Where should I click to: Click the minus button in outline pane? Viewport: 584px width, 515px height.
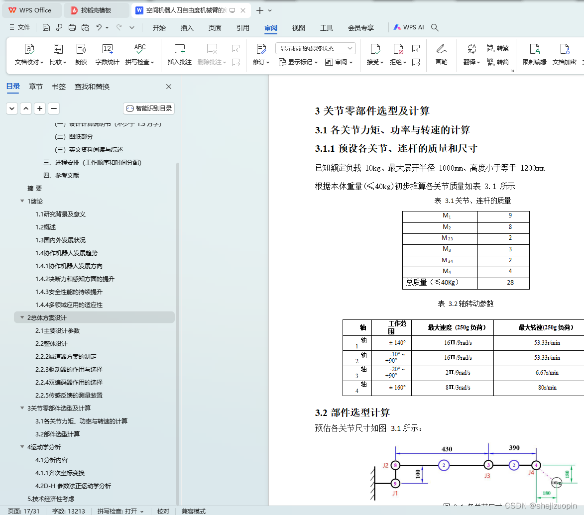(x=54, y=108)
